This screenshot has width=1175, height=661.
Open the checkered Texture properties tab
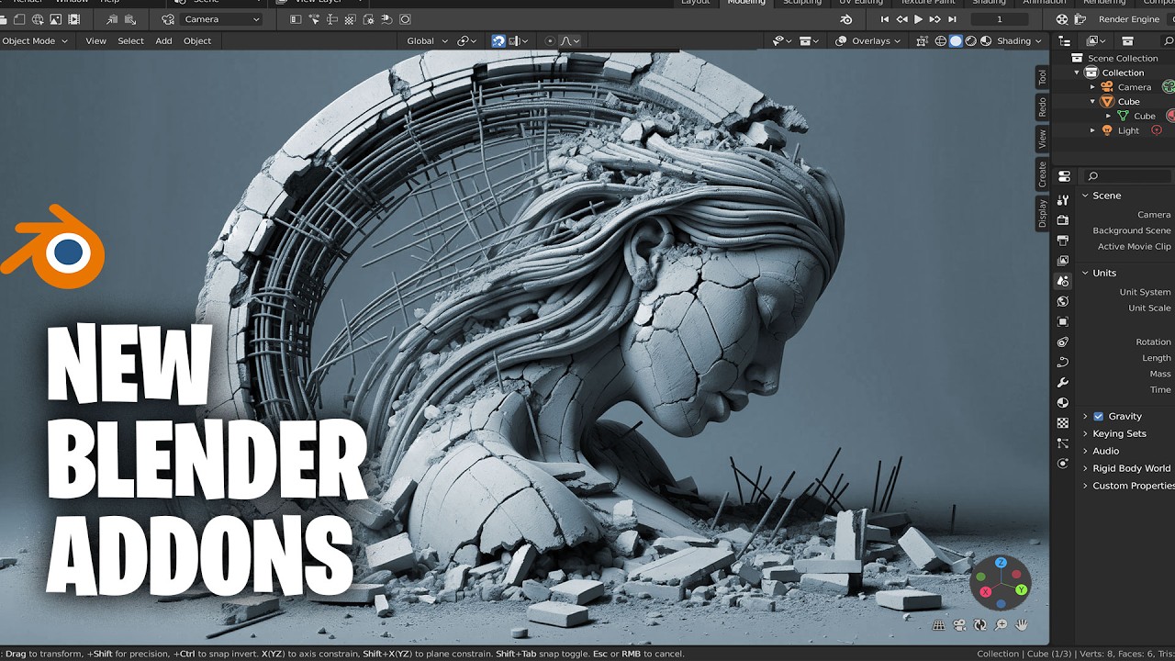click(x=1063, y=422)
